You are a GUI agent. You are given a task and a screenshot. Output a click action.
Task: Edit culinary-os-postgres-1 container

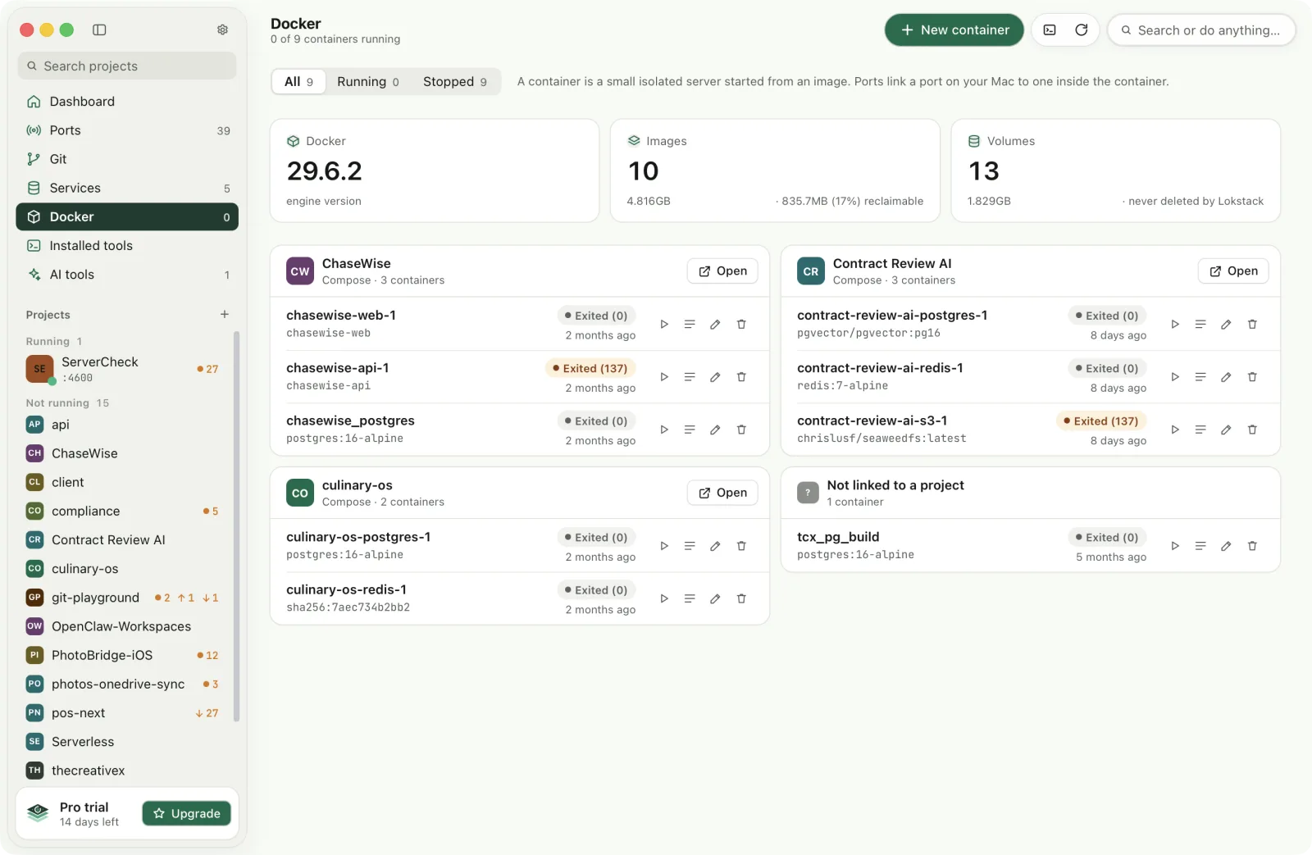click(x=715, y=546)
